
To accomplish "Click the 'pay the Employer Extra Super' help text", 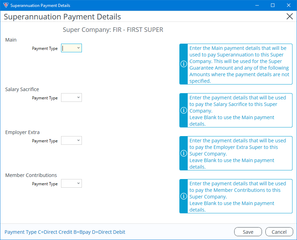I will pyautogui.click(x=238, y=153).
